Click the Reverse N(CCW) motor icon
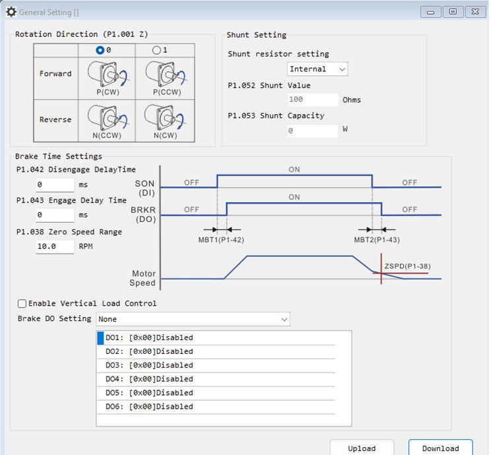The image size is (491, 455). pos(108,118)
